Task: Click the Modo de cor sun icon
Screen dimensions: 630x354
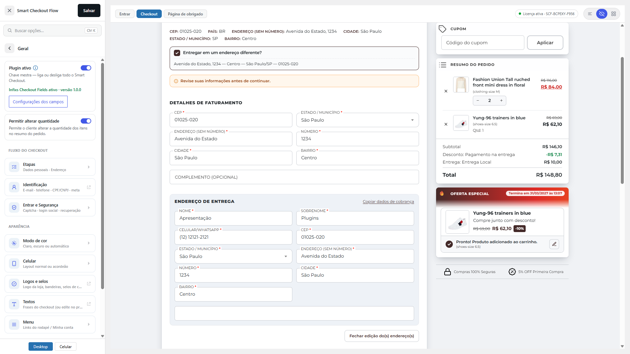Action: 14,243
